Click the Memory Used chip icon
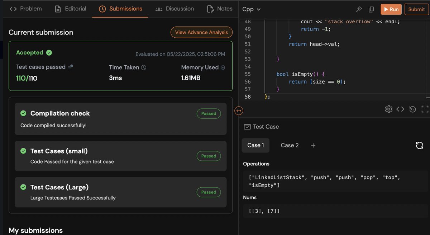This screenshot has width=430, height=235. click(x=223, y=67)
